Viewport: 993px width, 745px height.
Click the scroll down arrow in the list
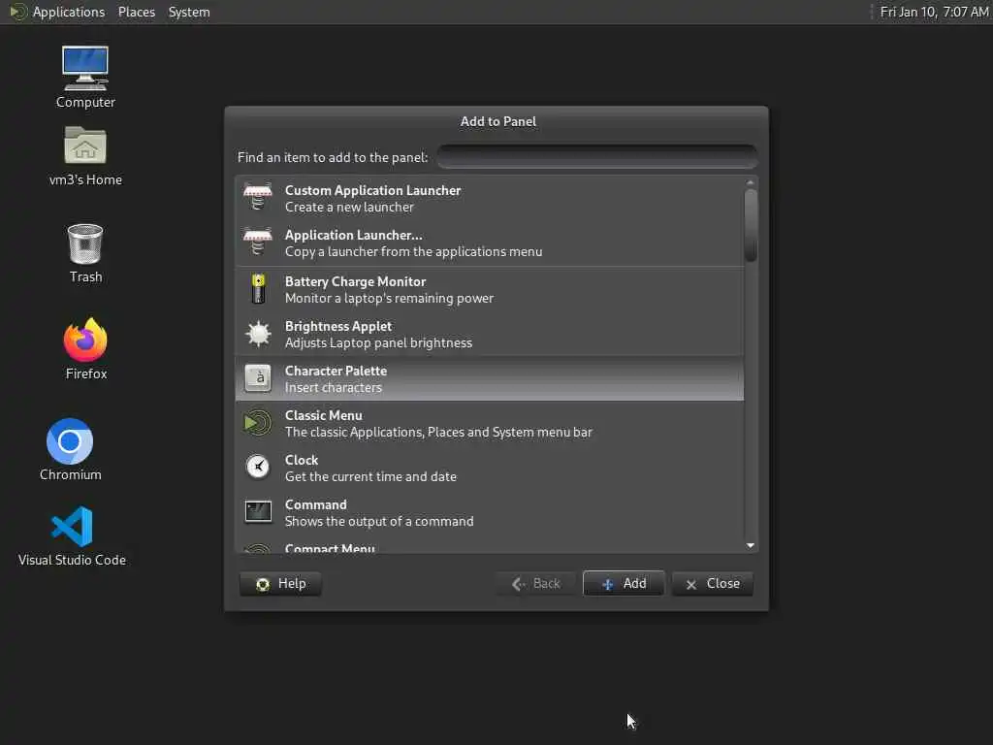click(x=751, y=545)
